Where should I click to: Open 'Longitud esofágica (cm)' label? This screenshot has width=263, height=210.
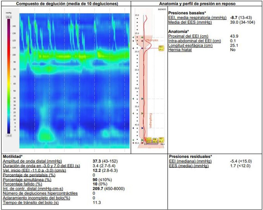(190, 45)
